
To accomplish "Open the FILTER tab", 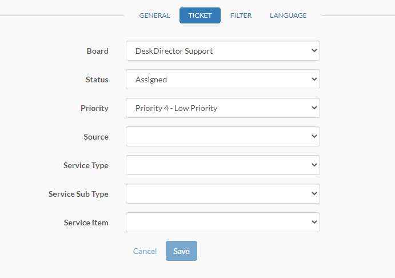I will [241, 15].
